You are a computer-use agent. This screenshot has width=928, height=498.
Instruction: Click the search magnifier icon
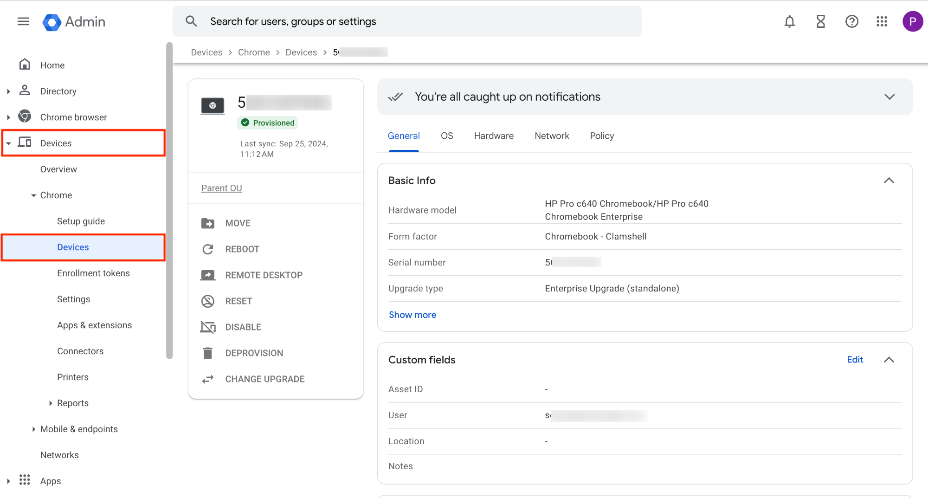pos(191,21)
